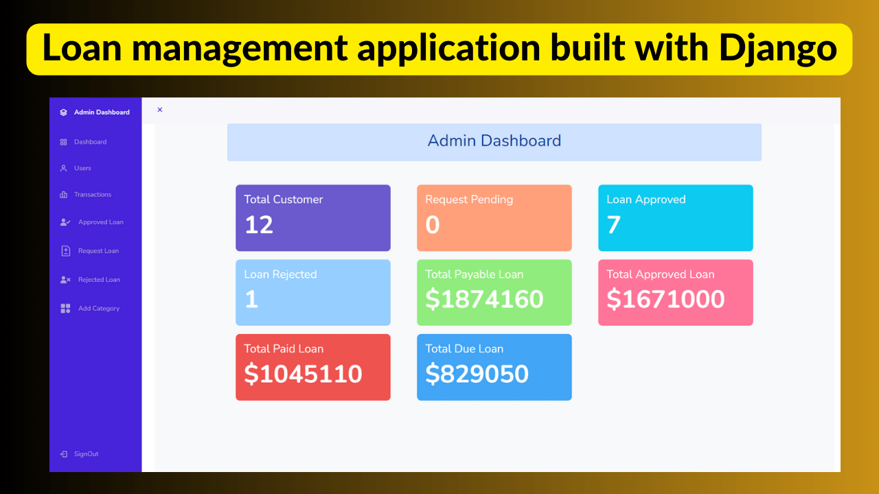Click the SignOut icon at sidebar bottom
Viewport: 879px width, 494px height.
point(64,454)
